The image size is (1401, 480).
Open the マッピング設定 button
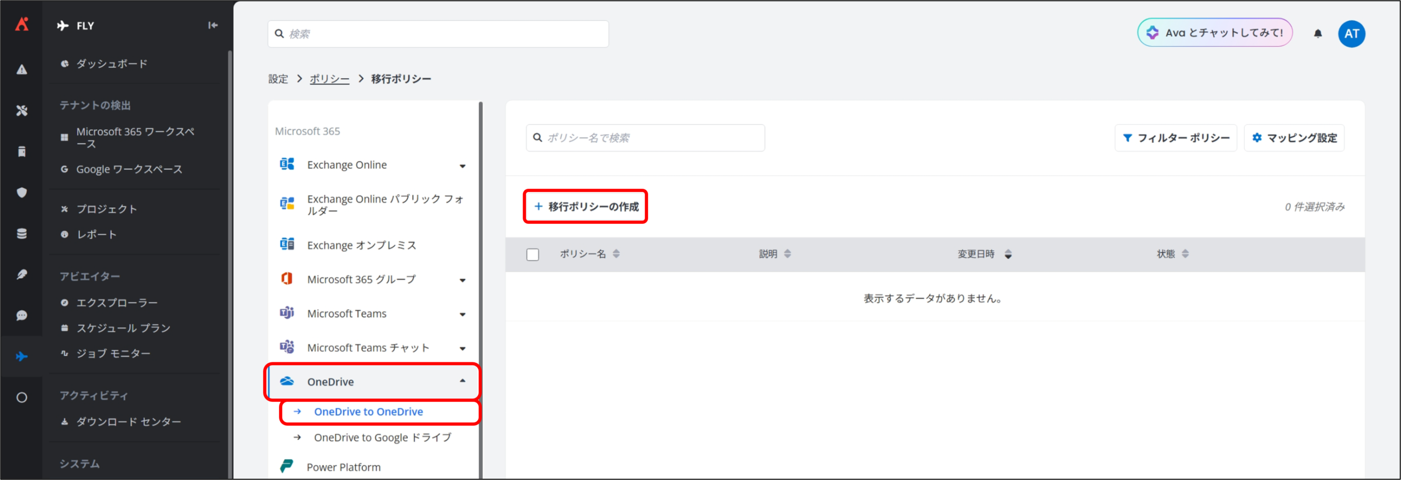1294,138
